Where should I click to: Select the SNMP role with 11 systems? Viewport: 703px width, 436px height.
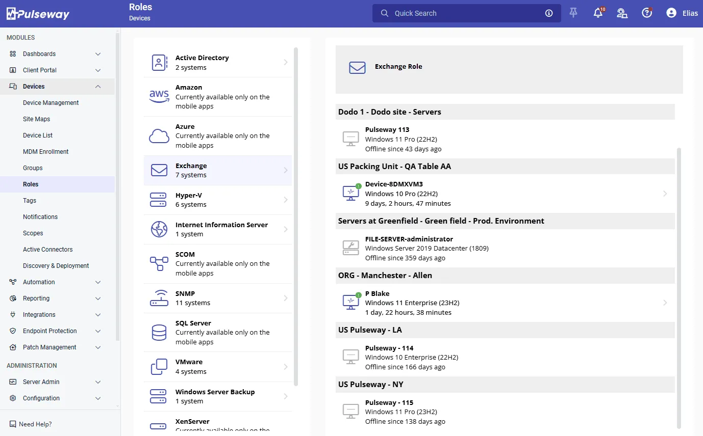(218, 298)
